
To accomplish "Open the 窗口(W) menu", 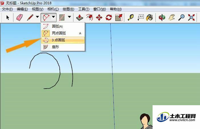I will point(99,9).
